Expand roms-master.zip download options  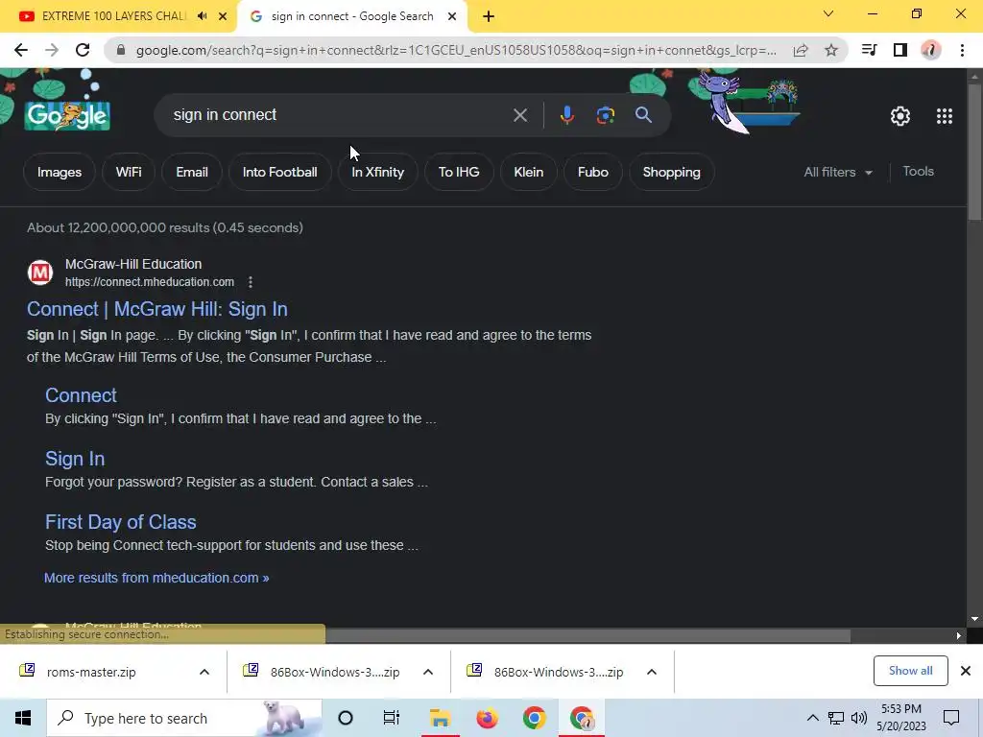204,673
